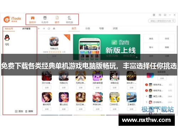The image size is (178, 129).
Task: Open the 龙纹王者 game icon
Action: 80,97
